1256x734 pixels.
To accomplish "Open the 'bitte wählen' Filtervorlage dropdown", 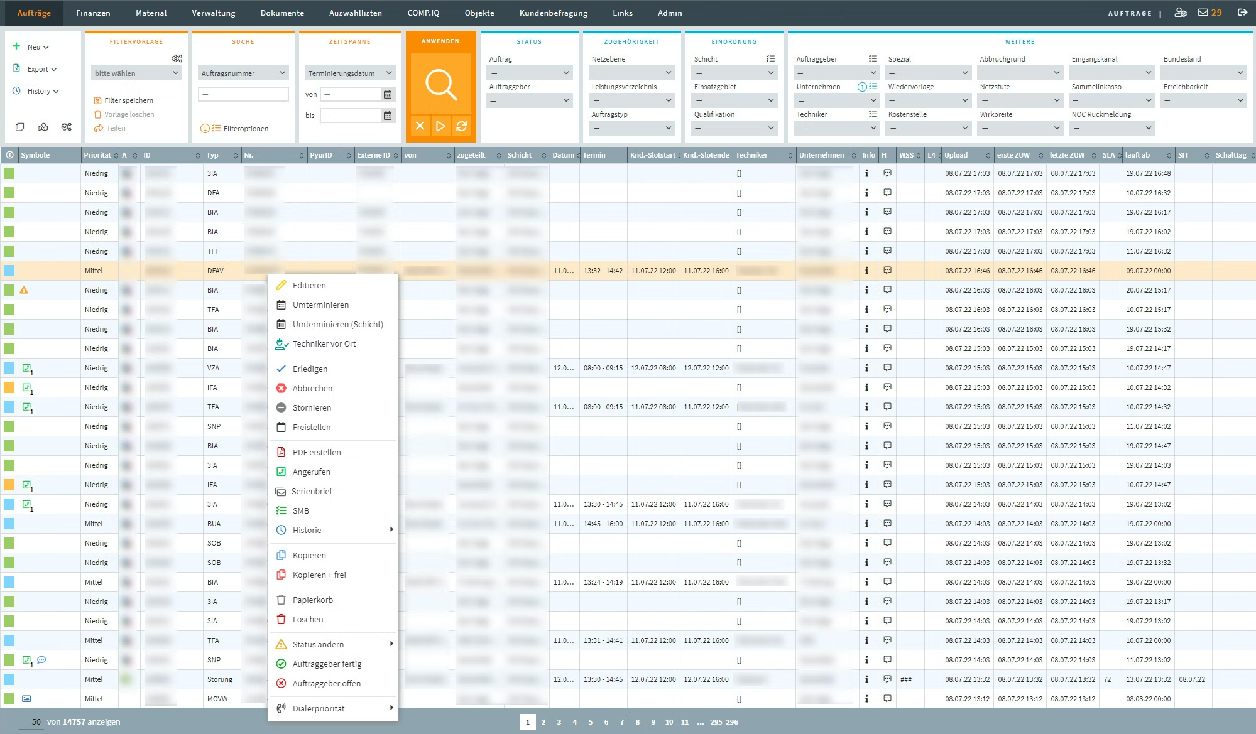I will coord(136,73).
